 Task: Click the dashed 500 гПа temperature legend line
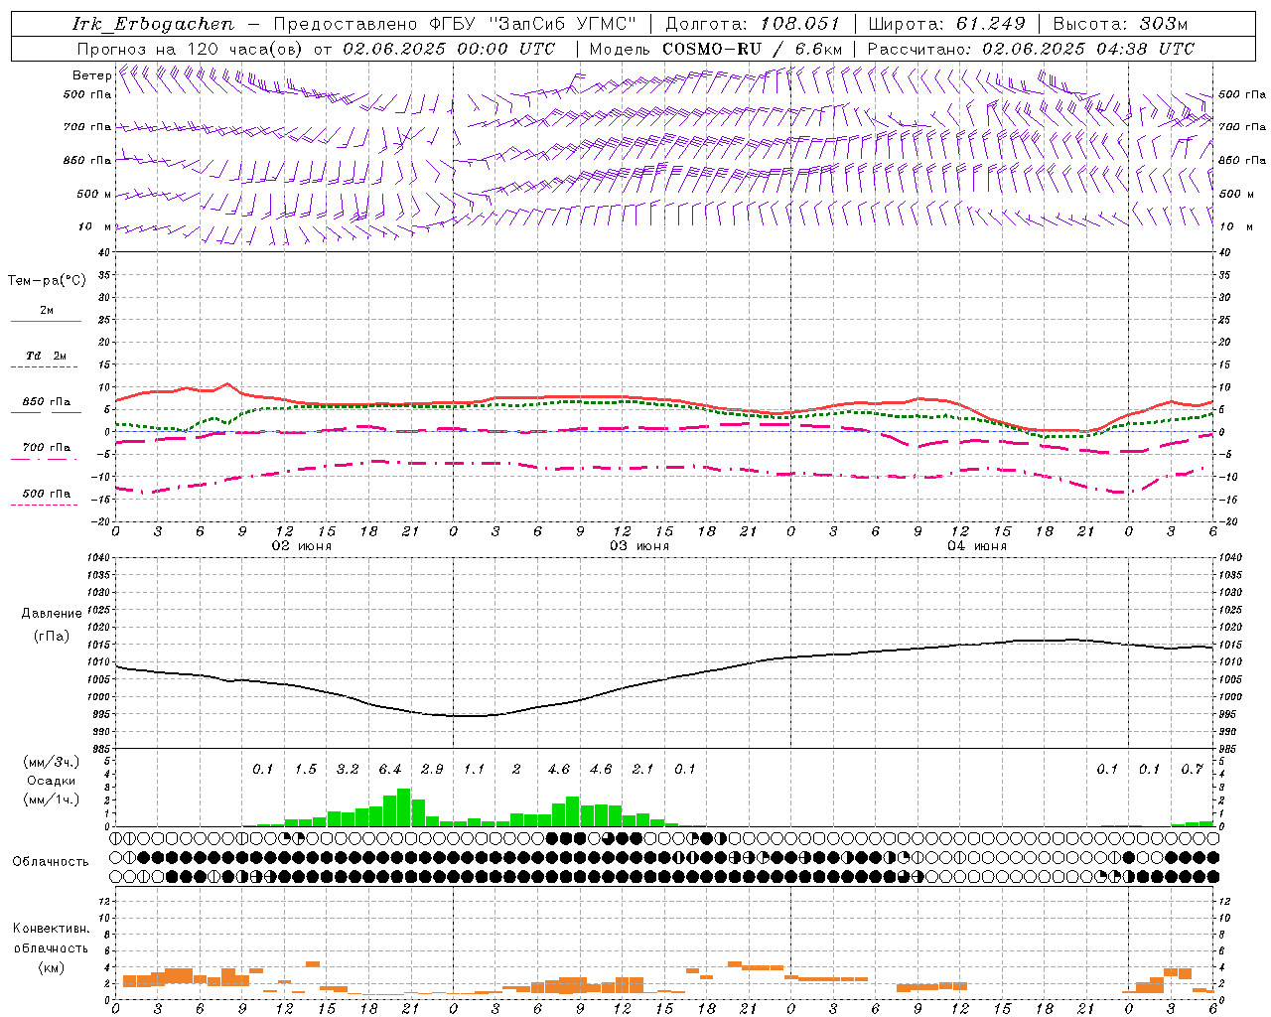45,506
